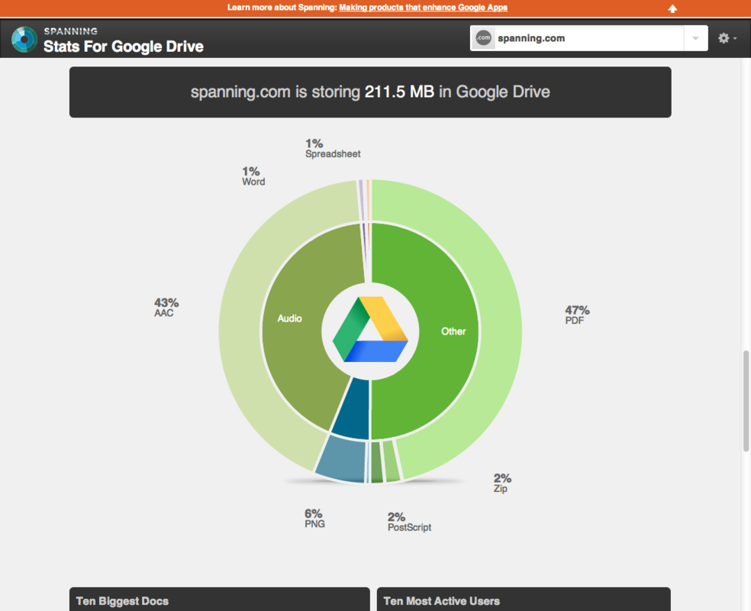Click the 2% PostScript label
751x611 pixels.
click(x=409, y=522)
